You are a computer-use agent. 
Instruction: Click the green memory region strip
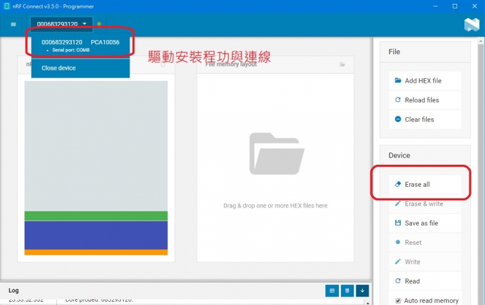point(96,216)
